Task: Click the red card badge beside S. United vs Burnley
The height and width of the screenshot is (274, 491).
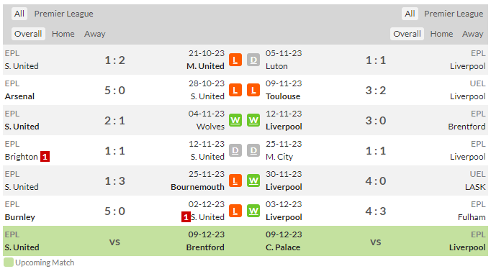Action: coord(186,217)
